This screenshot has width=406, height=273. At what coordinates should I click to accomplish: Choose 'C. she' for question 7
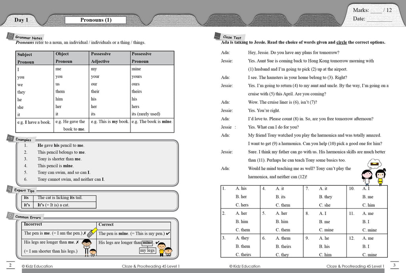325,205
